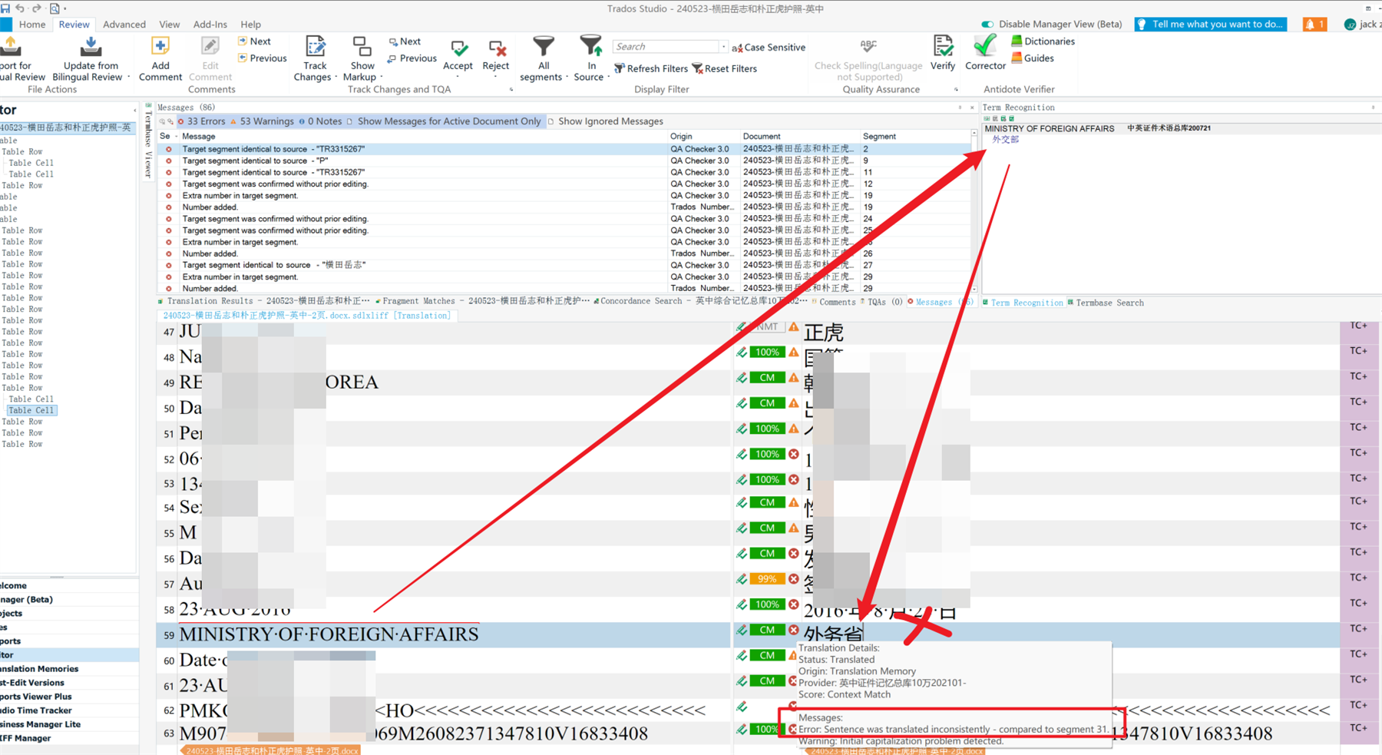This screenshot has height=755, width=1382.
Task: Click the red error icon on segment 59
Action: tap(794, 630)
